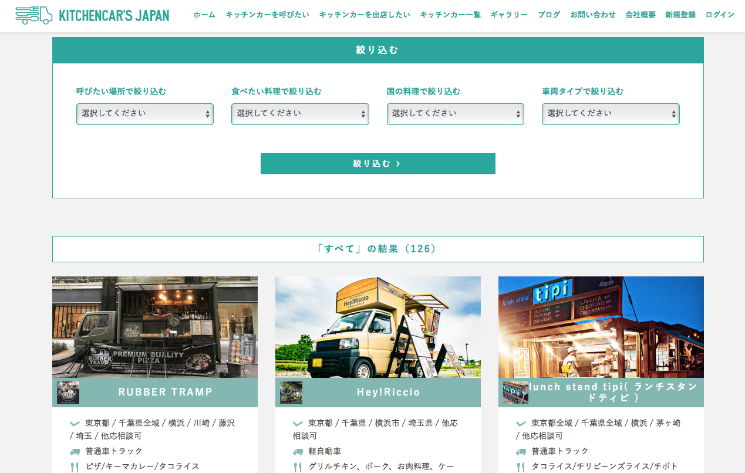This screenshot has width=745, height=473.
Task: Open the ギャラリー menu item
Action: point(509,15)
